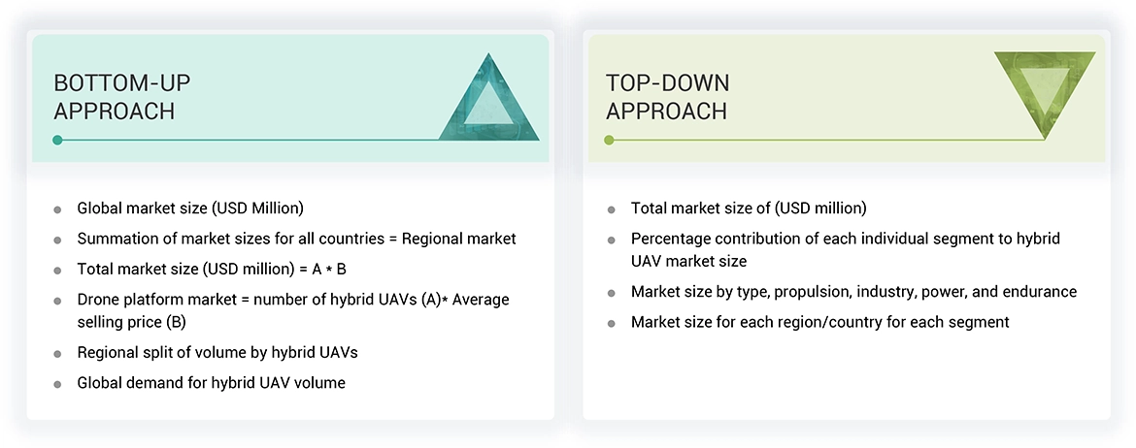1136x448 pixels.
Task: Select the Bottom-Up Approach heading
Action: pos(115,96)
